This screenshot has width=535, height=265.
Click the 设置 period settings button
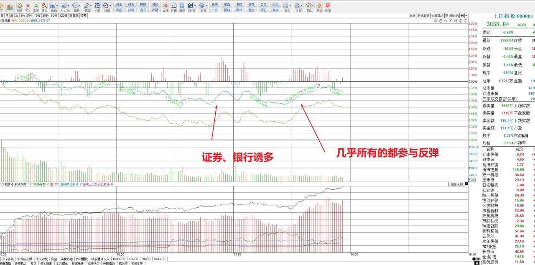click(x=84, y=15)
